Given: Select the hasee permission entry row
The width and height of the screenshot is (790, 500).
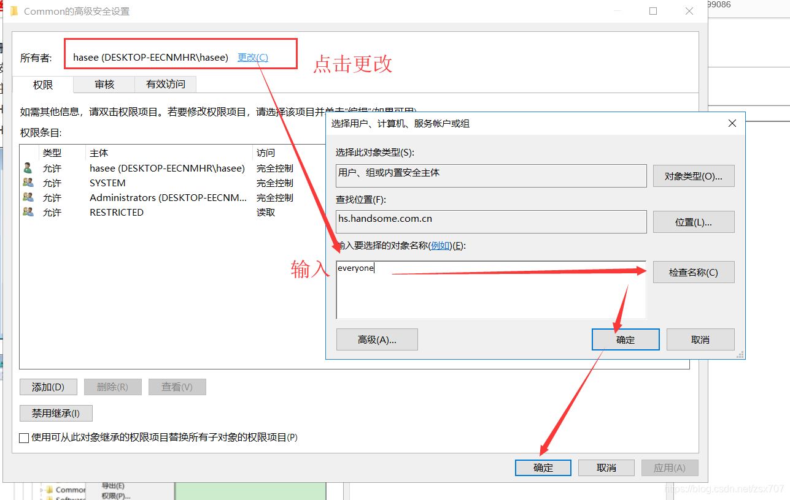Looking at the screenshot, I should point(172,169).
